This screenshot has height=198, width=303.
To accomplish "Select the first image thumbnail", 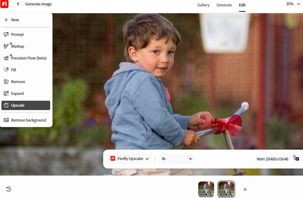I will pos(206,189).
